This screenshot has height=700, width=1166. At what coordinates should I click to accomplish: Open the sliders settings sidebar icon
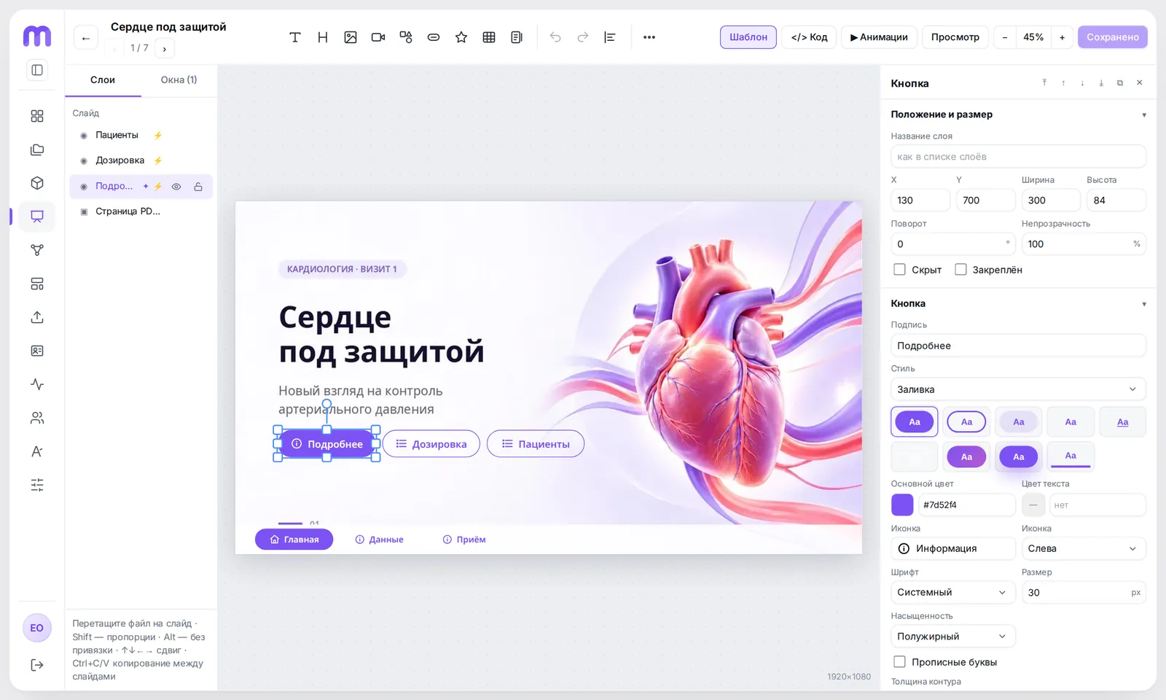pos(37,485)
